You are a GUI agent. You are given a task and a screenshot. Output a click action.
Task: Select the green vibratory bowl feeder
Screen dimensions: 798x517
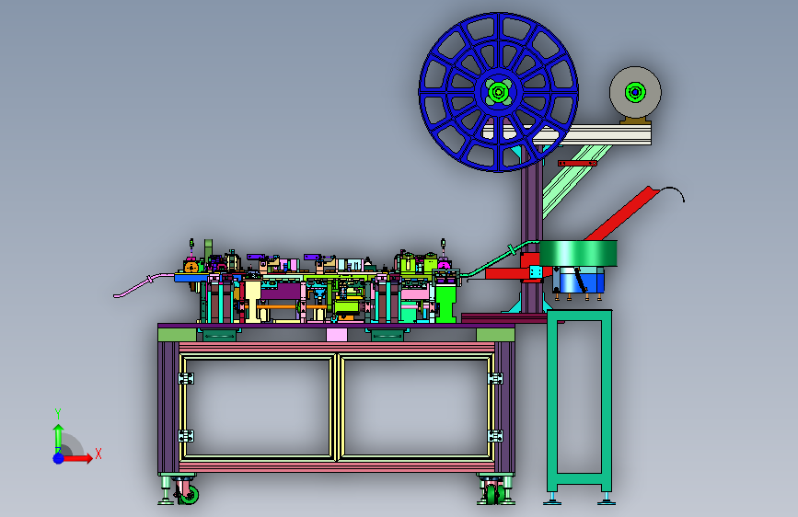point(578,253)
